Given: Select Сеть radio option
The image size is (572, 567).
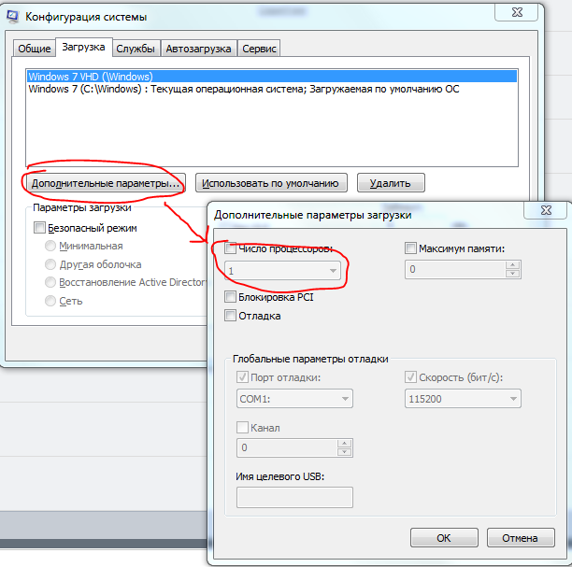Looking at the screenshot, I should click(x=50, y=301).
